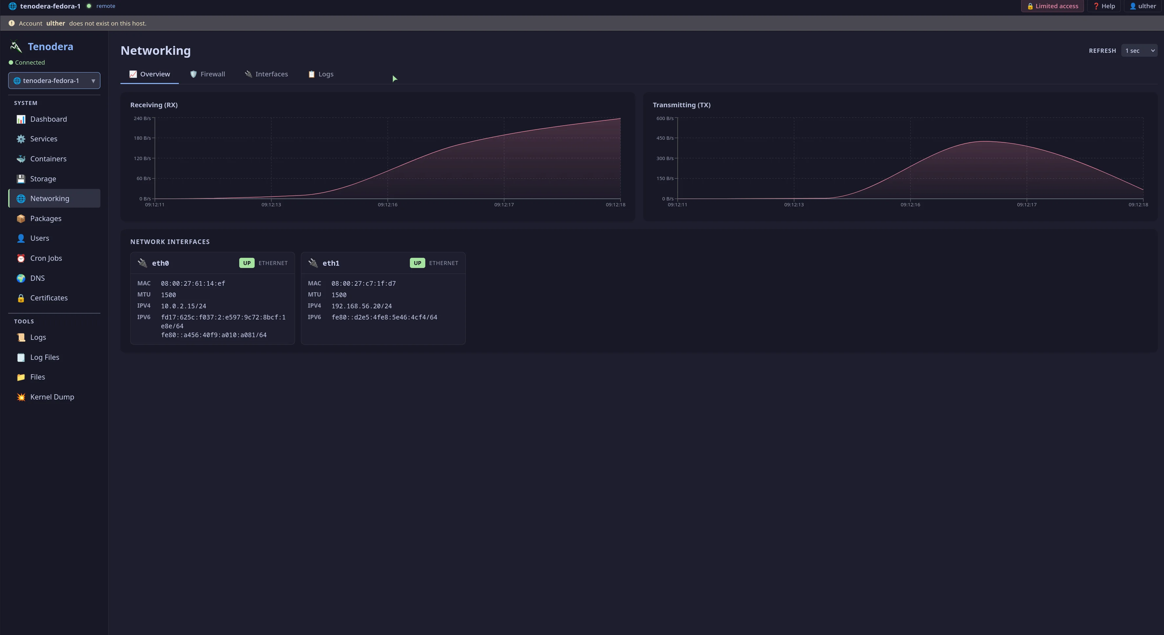
Task: Select the Storage floppy disk icon
Action: 21,179
